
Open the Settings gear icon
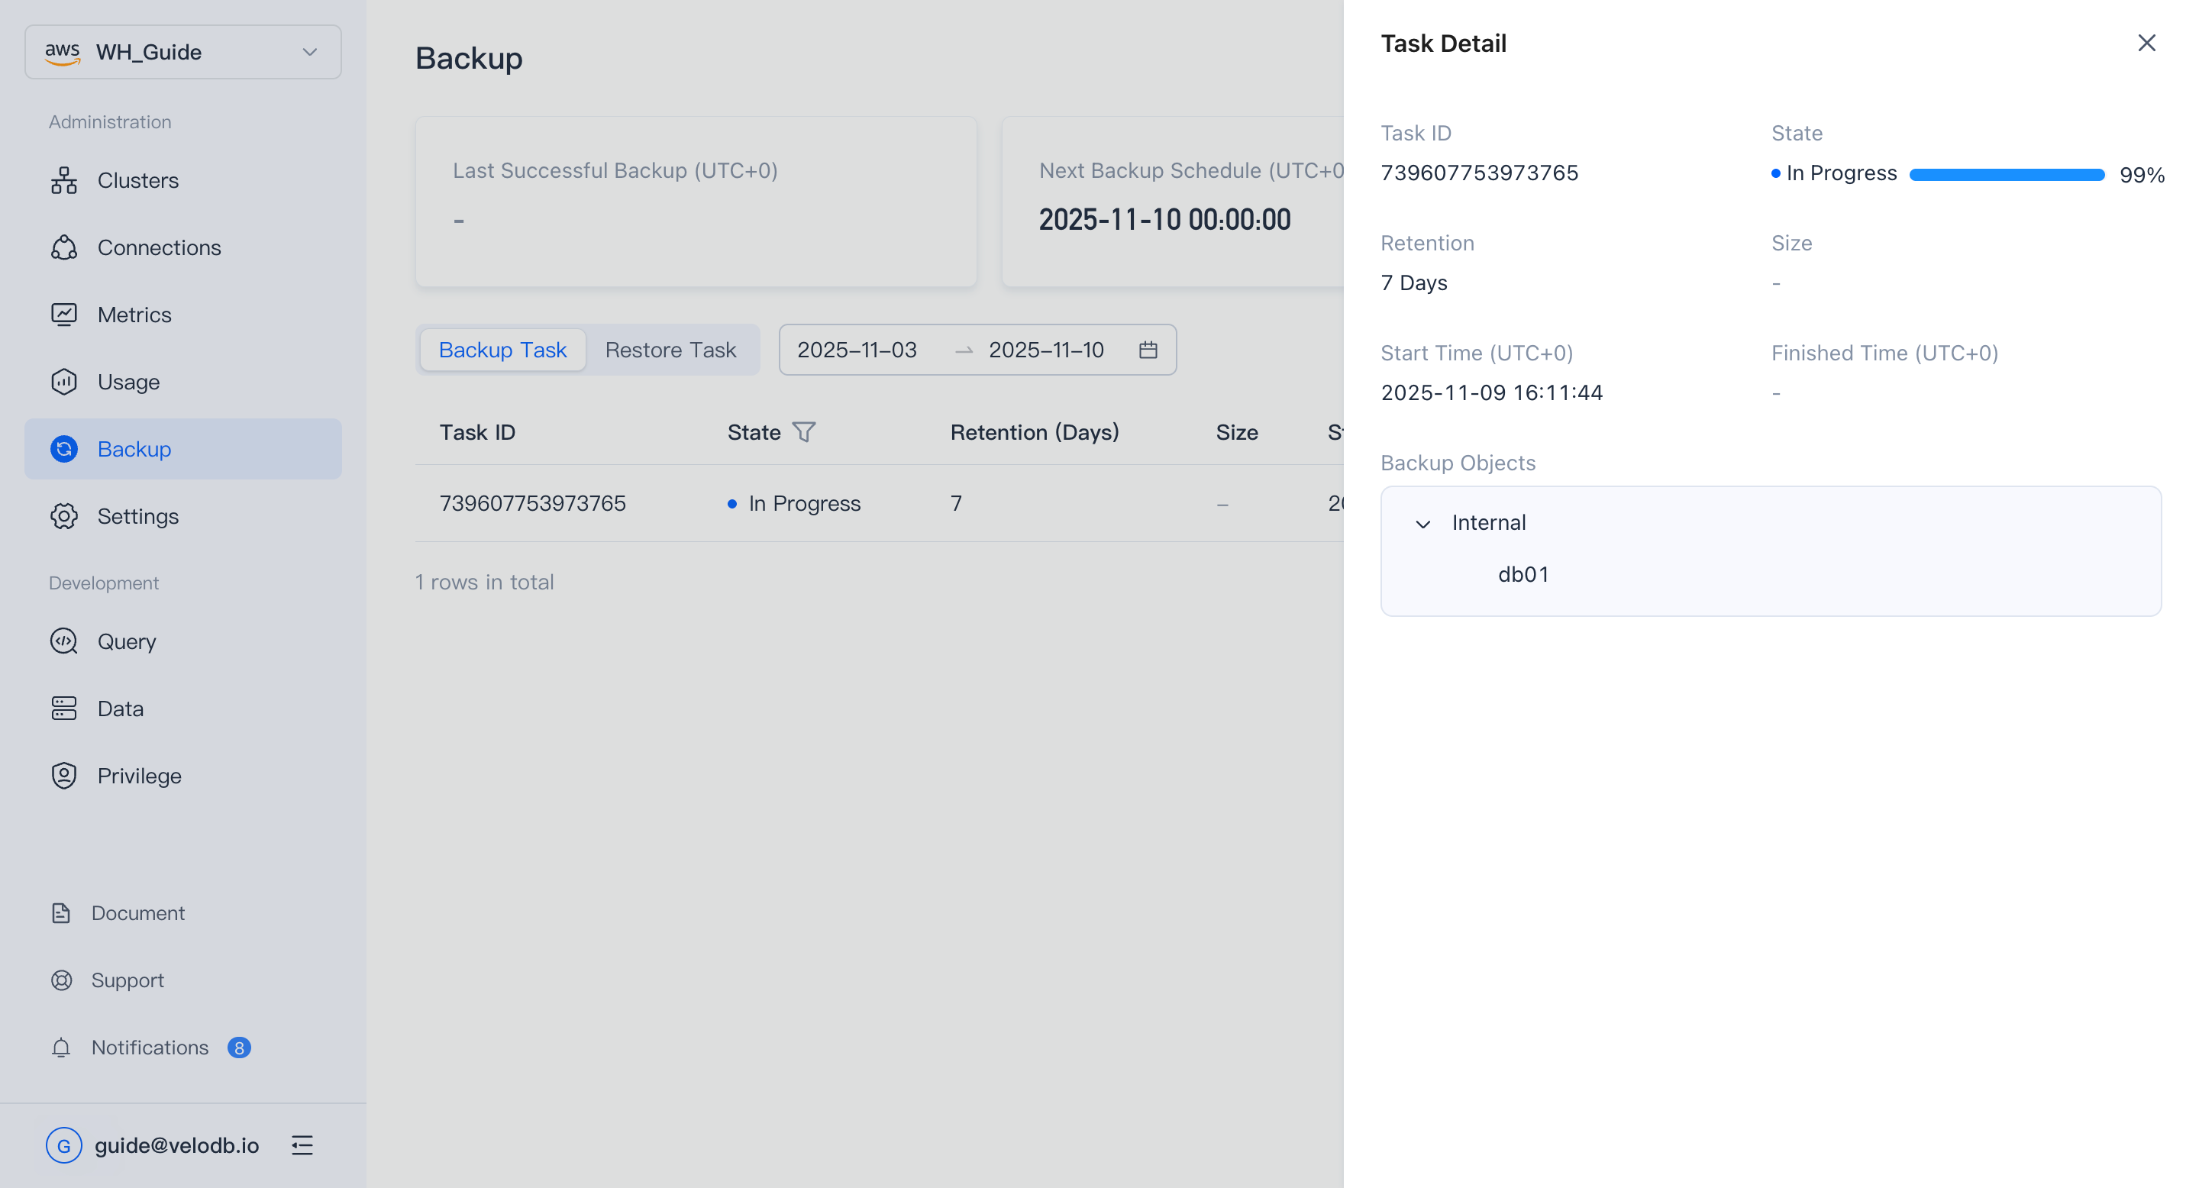click(63, 516)
